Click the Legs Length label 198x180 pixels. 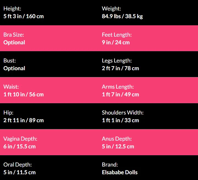click(x=117, y=61)
